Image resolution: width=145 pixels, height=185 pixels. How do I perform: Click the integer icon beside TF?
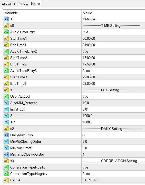[x=6, y=19]
